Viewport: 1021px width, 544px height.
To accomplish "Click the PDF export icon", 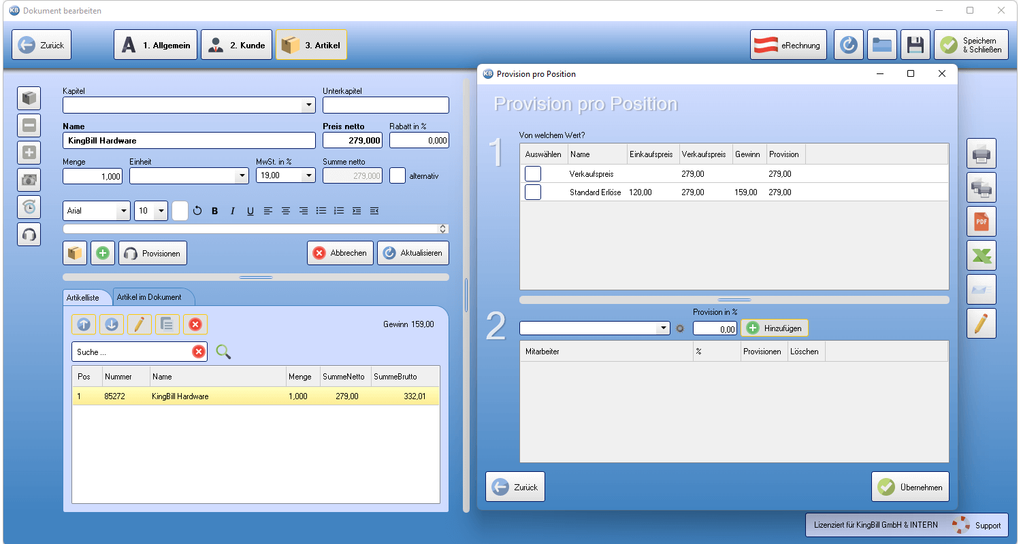I will tap(982, 221).
